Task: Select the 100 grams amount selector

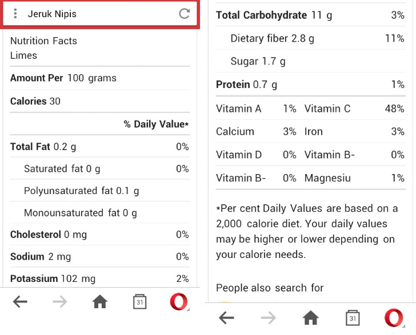Action: click(92, 78)
